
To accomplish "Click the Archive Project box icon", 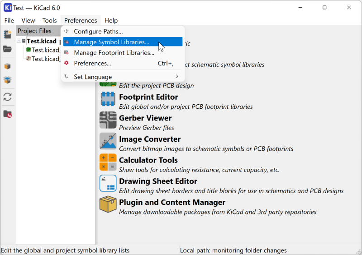I will pyautogui.click(x=7, y=66).
